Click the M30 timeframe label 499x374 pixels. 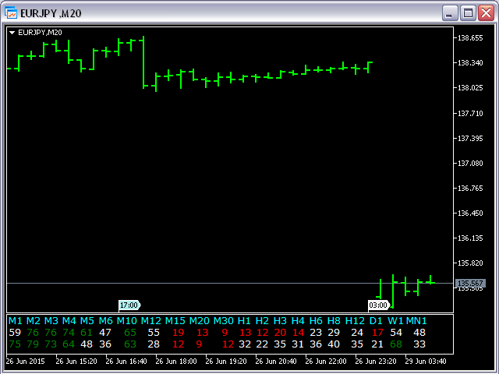[x=224, y=320]
